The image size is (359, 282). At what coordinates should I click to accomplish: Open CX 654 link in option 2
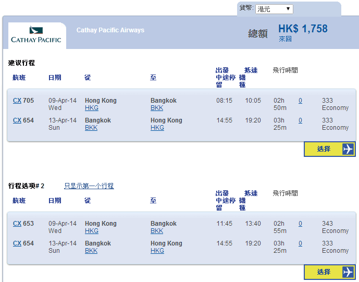pos(17,243)
